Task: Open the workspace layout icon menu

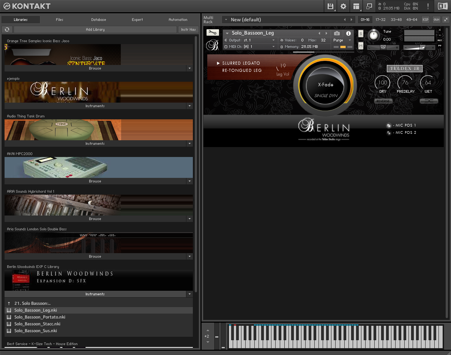Action: point(356,6)
